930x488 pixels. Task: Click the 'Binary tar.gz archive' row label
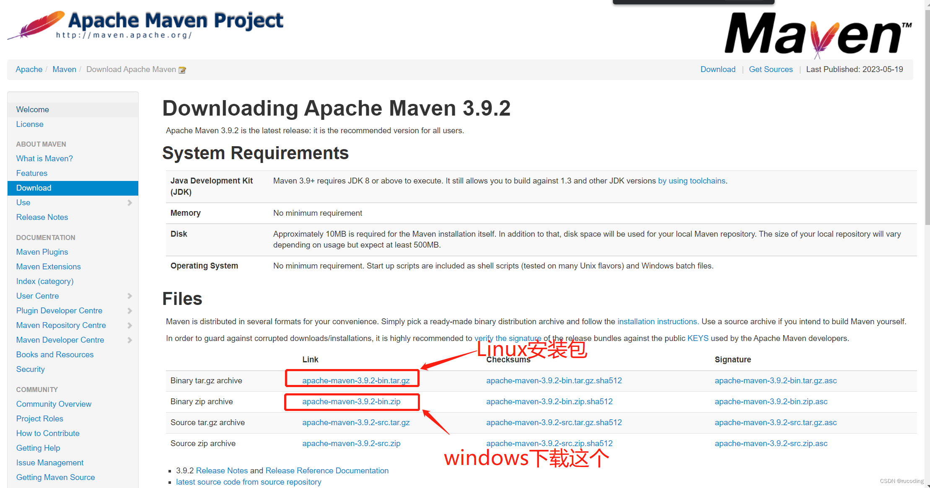point(206,381)
